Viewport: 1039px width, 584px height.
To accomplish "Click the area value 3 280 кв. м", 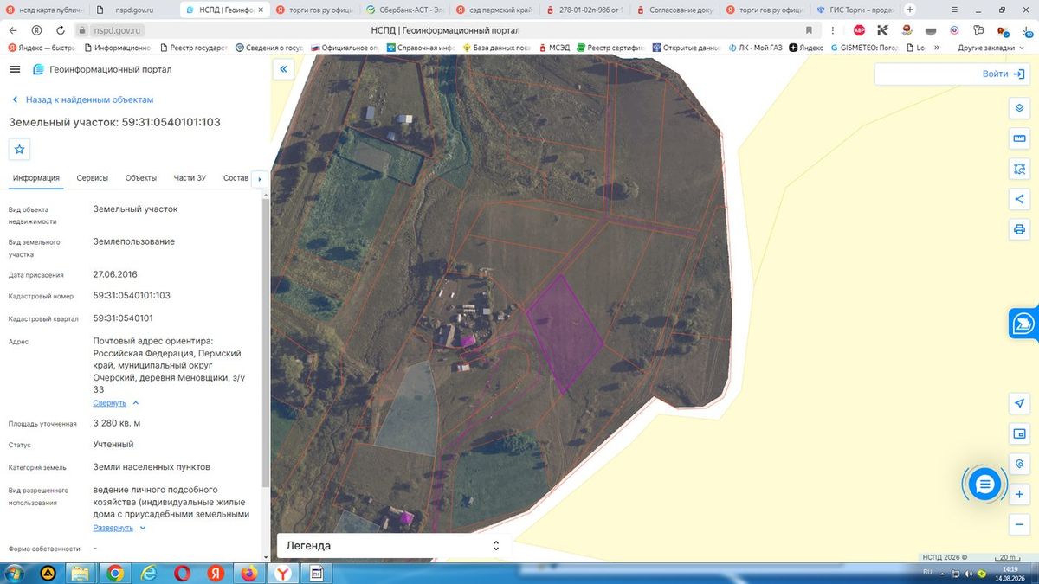I will [x=117, y=423].
